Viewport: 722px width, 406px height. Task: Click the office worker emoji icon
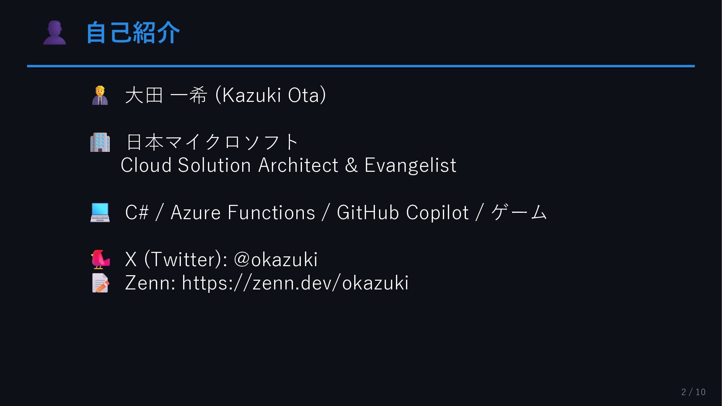pyautogui.click(x=100, y=95)
